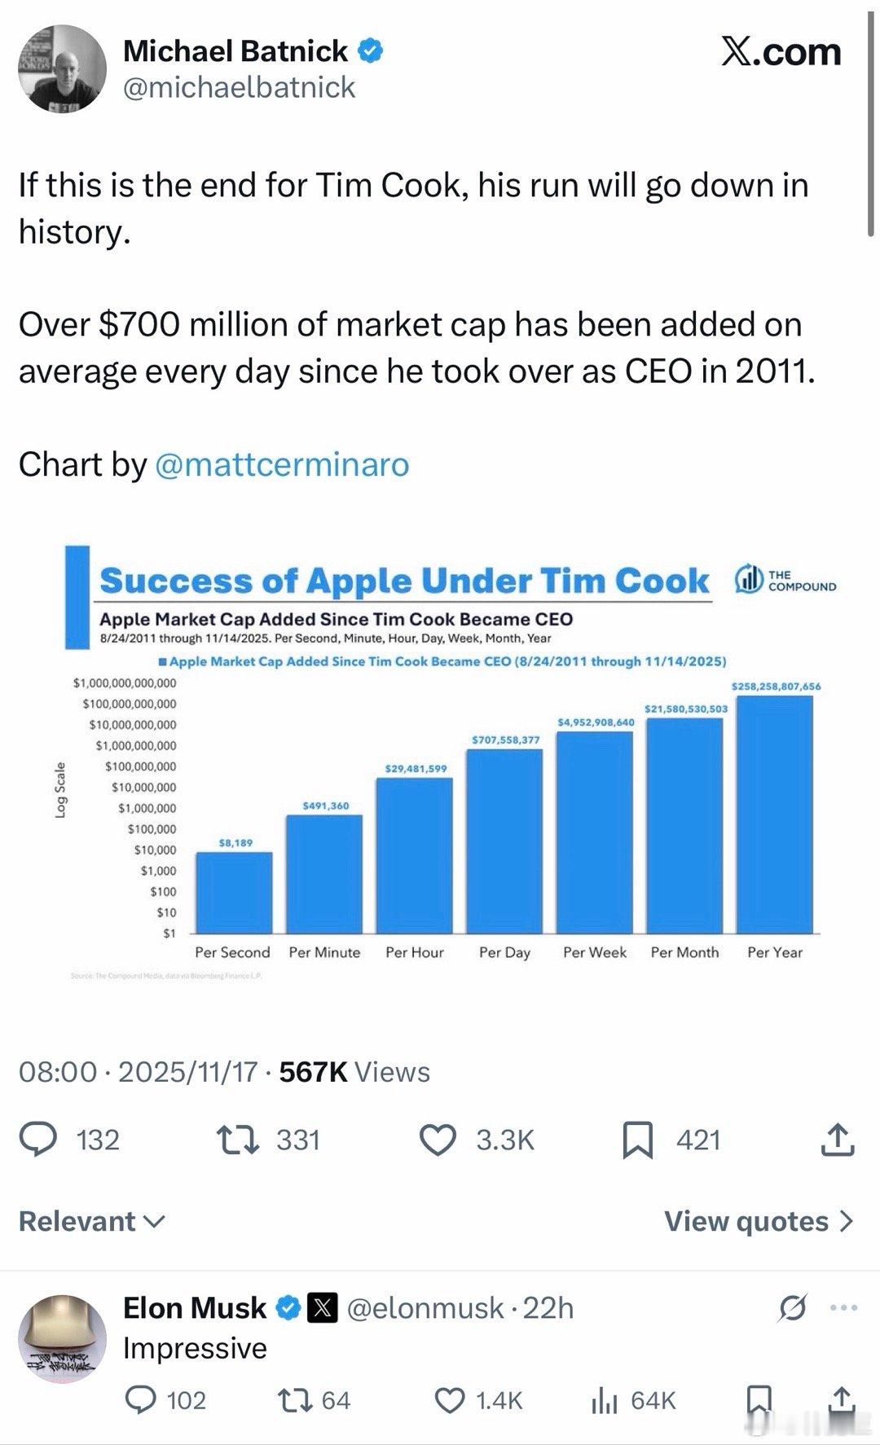
Task: Bookmark Elon Musk's reply
Action: 759,1400
